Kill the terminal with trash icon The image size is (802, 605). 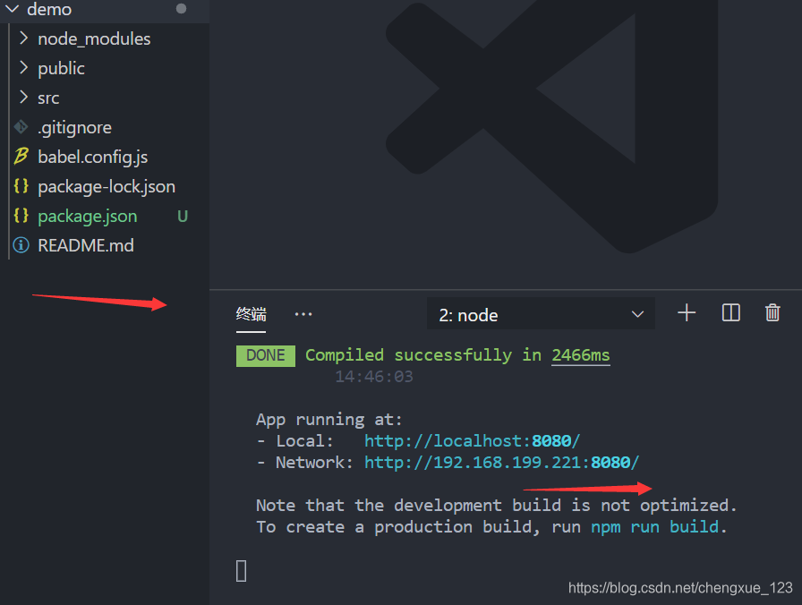tap(772, 312)
